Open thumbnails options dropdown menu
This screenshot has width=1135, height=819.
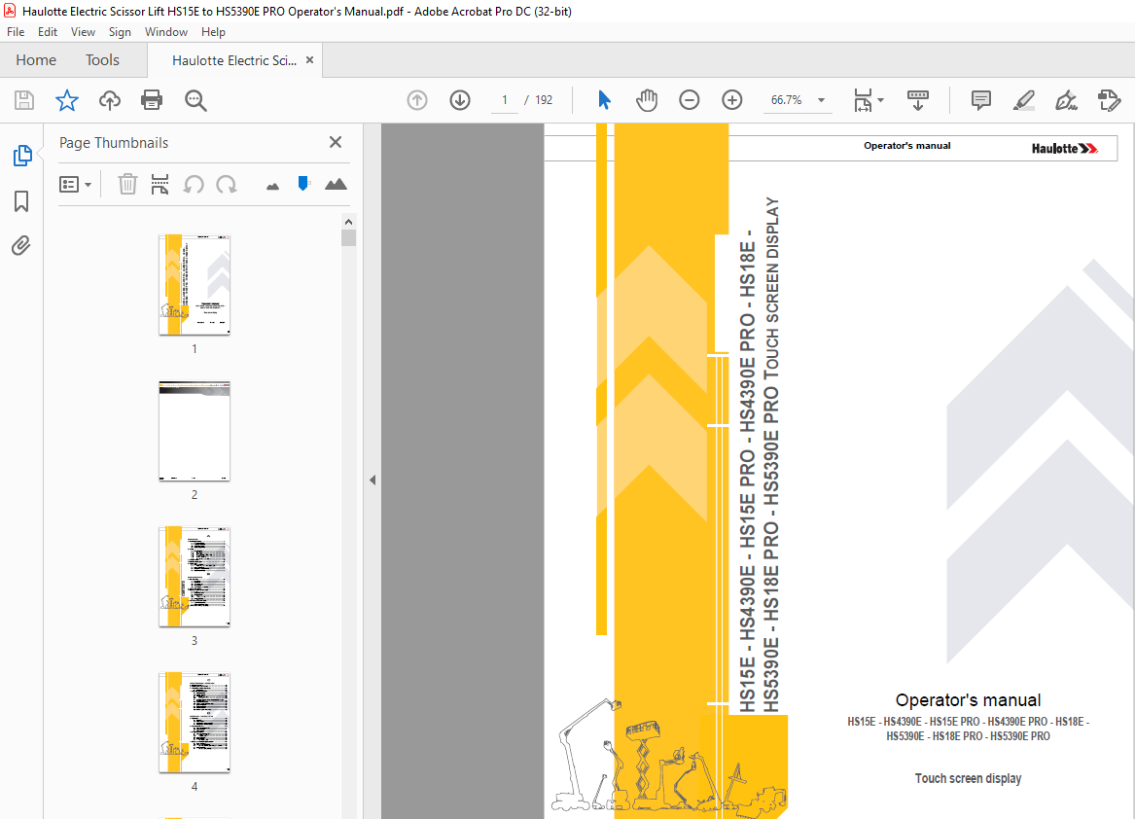click(75, 184)
